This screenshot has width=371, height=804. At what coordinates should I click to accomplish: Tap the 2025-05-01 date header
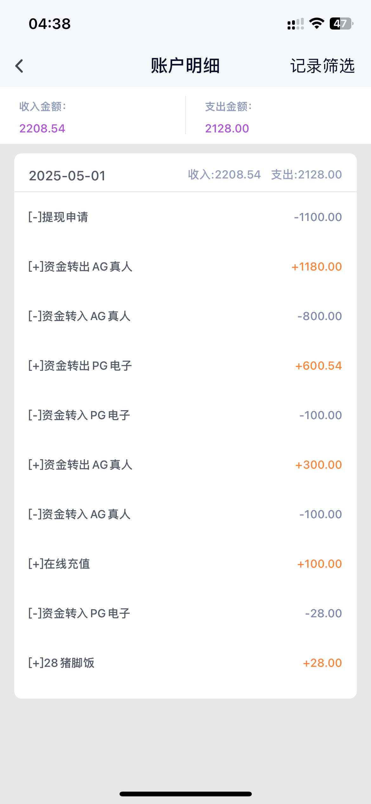coord(67,176)
